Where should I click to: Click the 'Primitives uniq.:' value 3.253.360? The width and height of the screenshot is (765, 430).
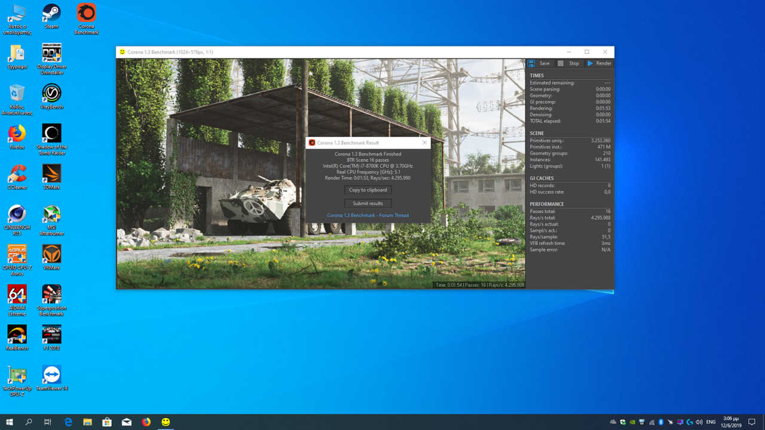pos(600,141)
